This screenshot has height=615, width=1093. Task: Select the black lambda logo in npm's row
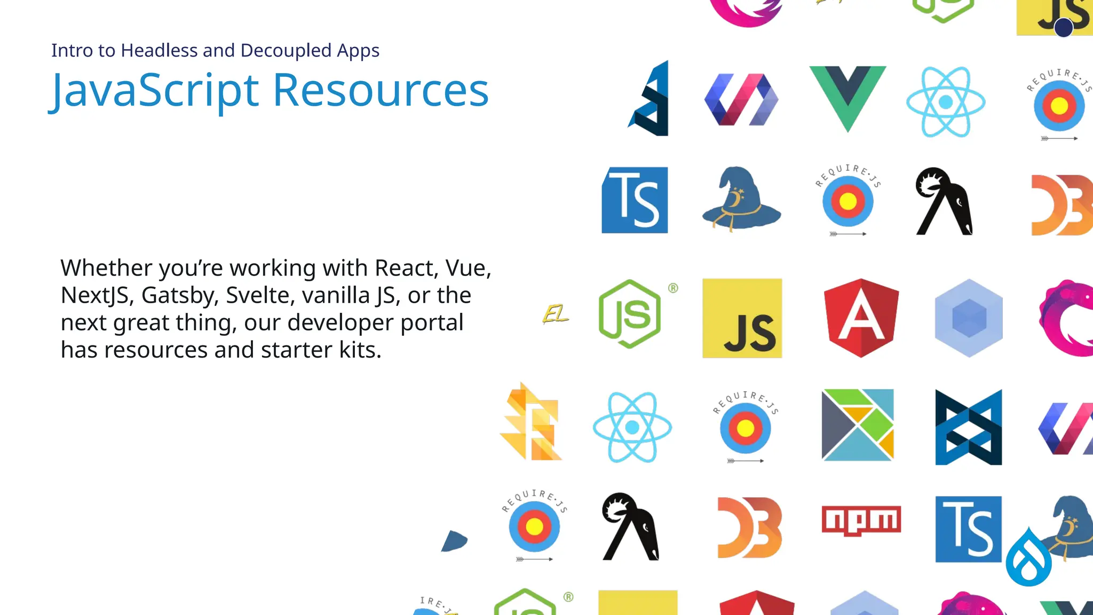631,526
